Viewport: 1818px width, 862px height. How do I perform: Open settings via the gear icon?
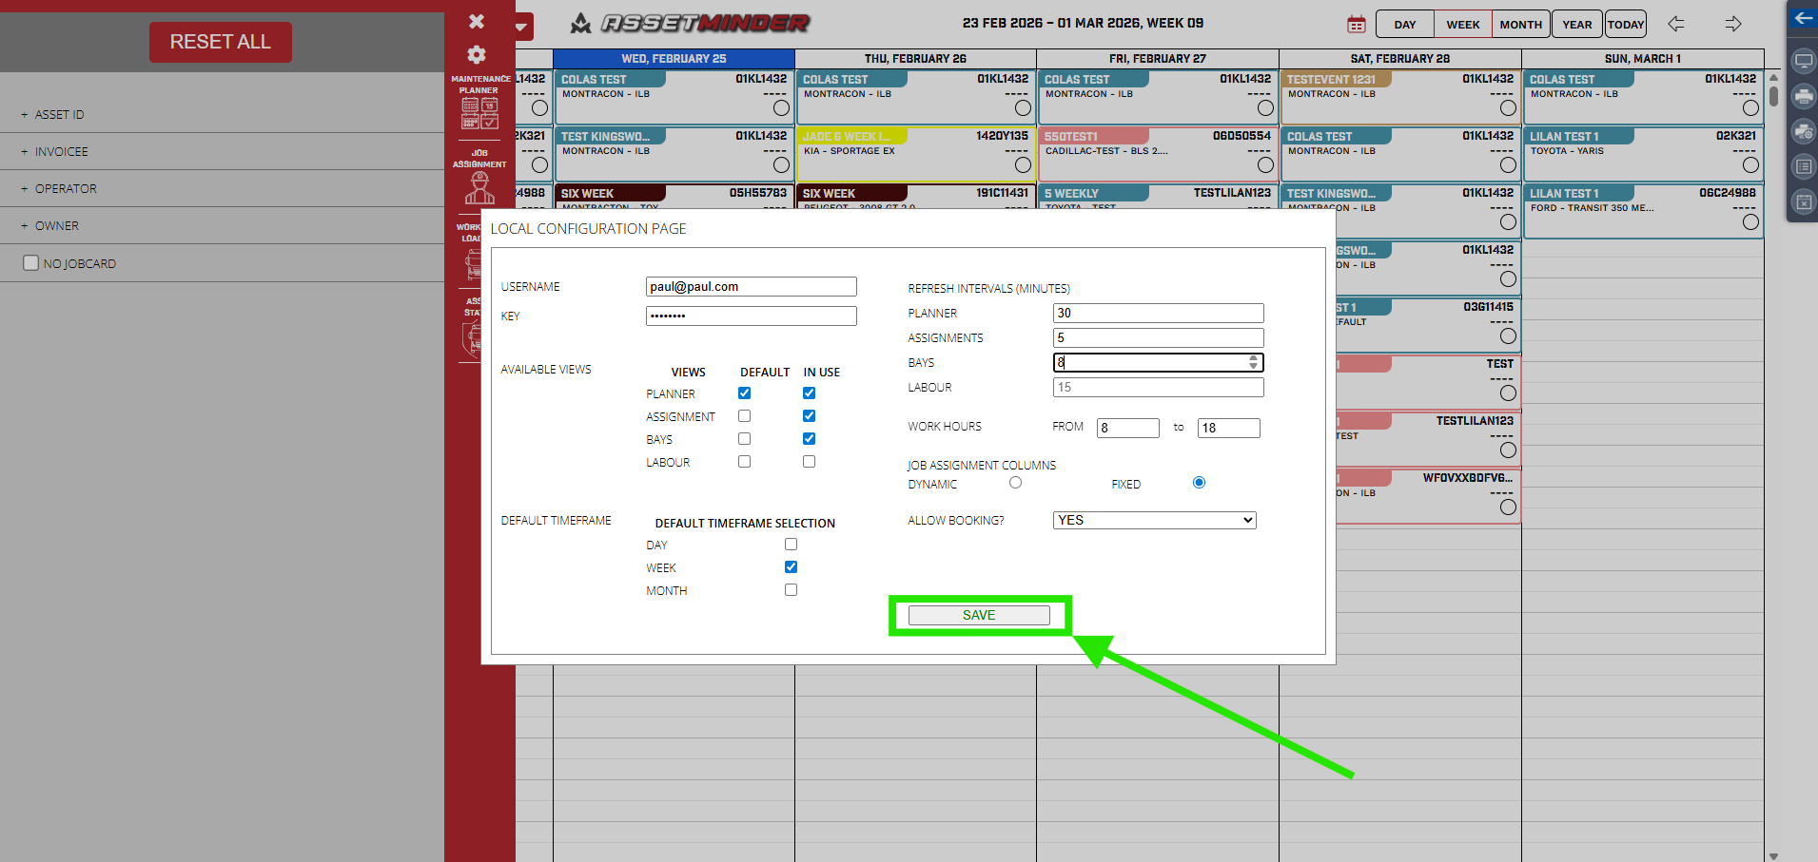click(x=477, y=55)
